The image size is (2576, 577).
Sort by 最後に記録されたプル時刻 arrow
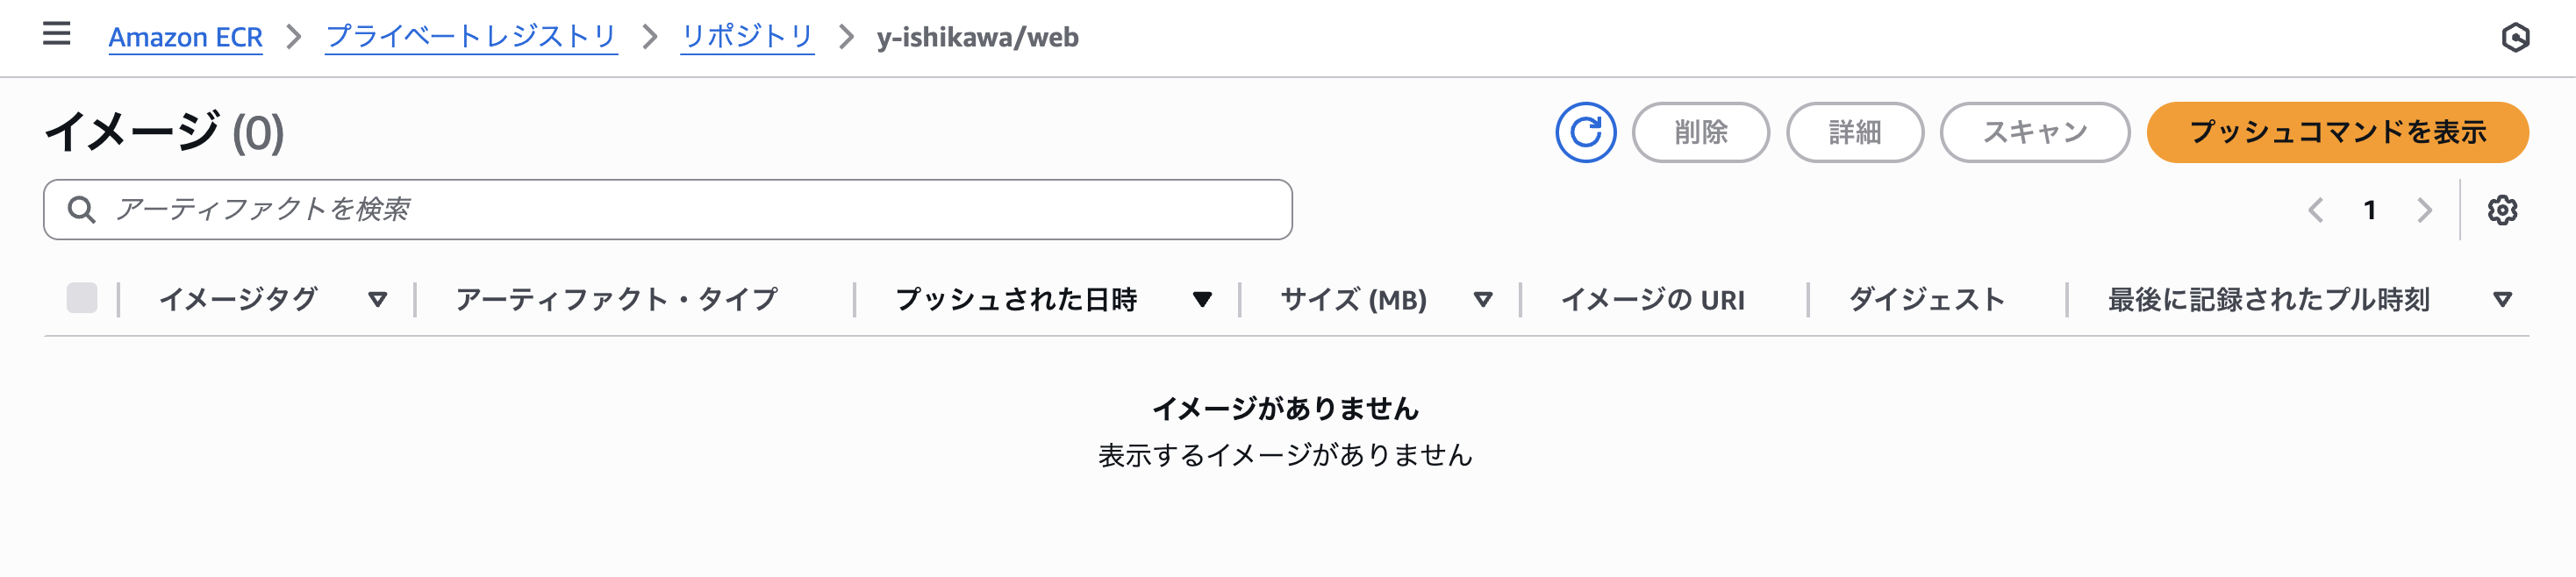pos(2502,299)
